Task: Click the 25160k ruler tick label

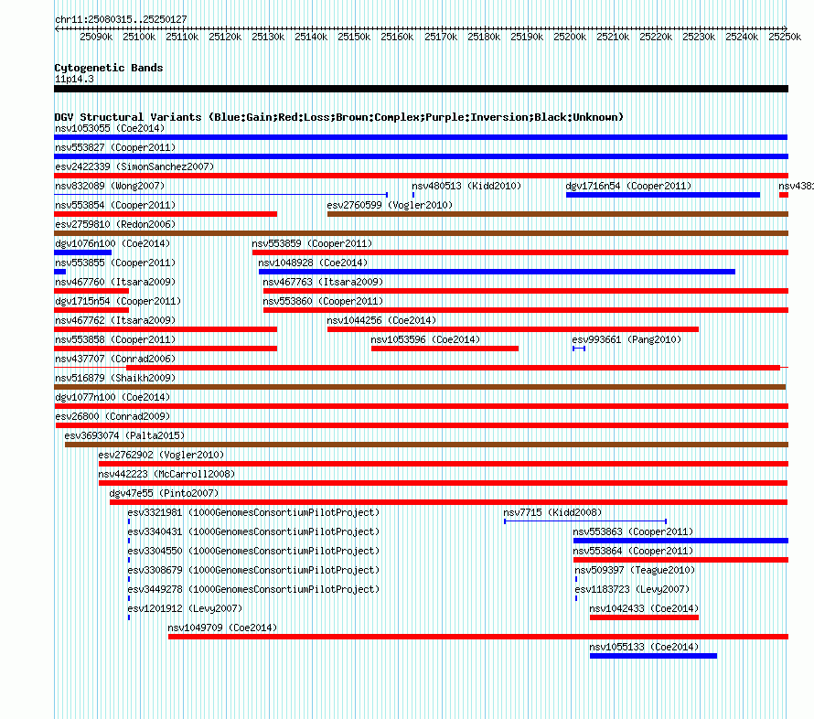Action: point(397,37)
